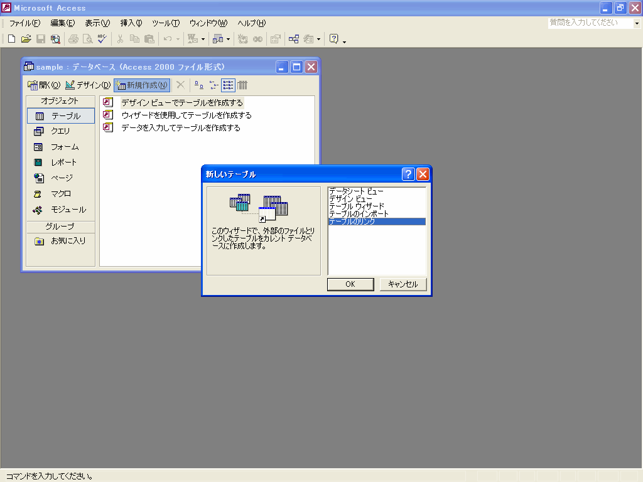Run the ABC spelling check
643x482 pixels.
click(x=102, y=39)
